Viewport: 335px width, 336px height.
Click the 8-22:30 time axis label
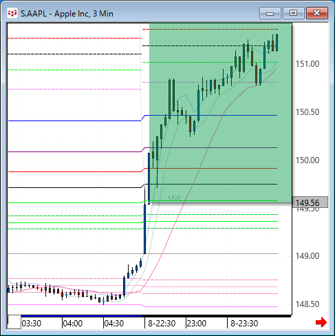[162, 324]
